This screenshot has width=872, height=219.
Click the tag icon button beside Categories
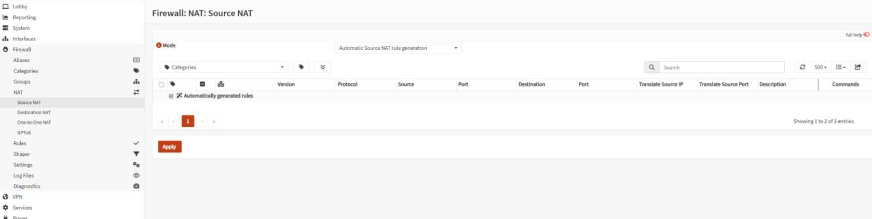coord(301,67)
